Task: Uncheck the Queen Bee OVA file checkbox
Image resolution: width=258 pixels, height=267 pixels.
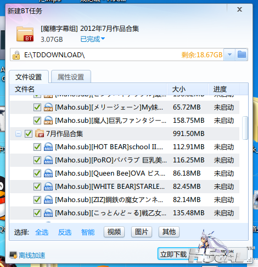Action: 37,173
